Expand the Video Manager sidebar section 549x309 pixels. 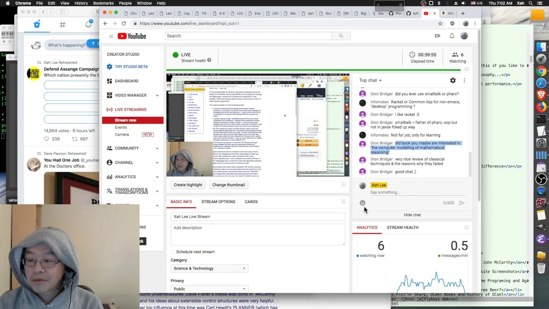[x=157, y=95]
